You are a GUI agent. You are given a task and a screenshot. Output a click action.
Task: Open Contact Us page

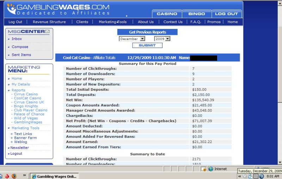173,22
